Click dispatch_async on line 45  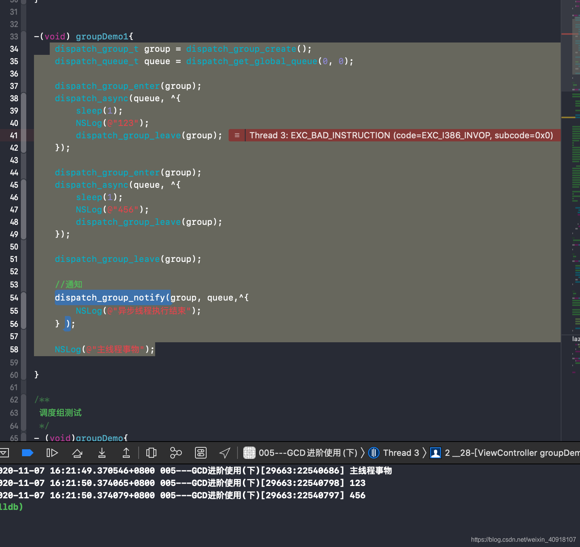click(91, 185)
